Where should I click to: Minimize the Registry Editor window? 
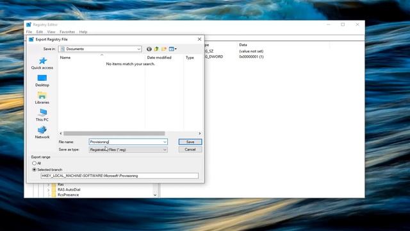(329, 24)
